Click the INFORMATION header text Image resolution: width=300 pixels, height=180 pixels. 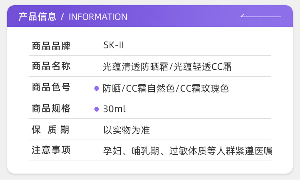[98, 17]
